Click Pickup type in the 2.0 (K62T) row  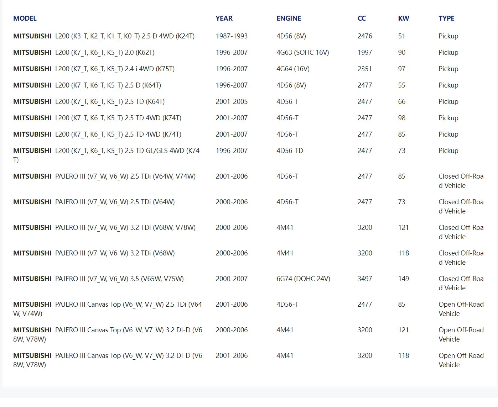click(448, 52)
